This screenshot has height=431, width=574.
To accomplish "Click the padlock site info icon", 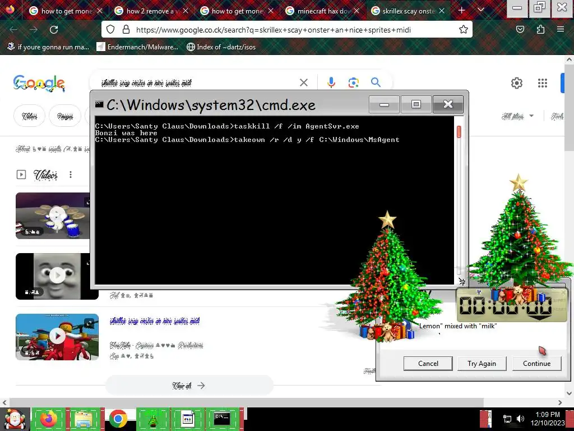I will click(126, 30).
